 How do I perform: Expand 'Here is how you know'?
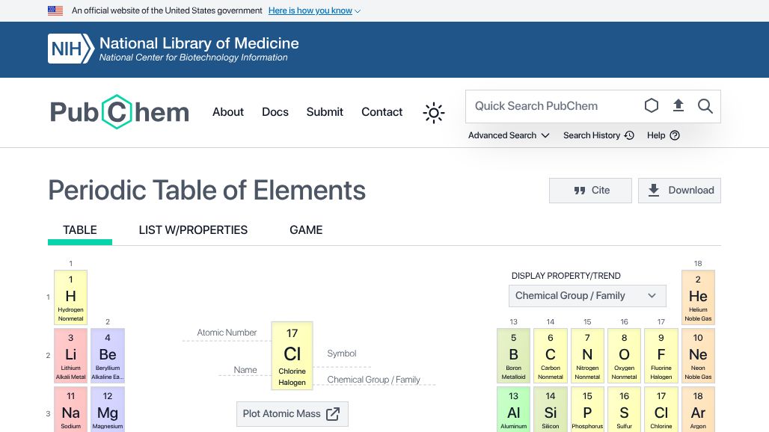[x=314, y=11]
